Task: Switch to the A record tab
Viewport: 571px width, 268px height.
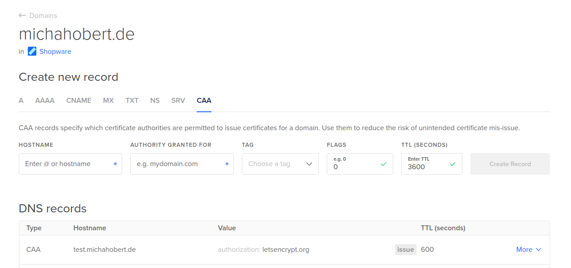Action: point(21,101)
